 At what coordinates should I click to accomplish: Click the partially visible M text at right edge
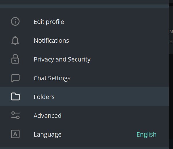[x=171, y=31]
